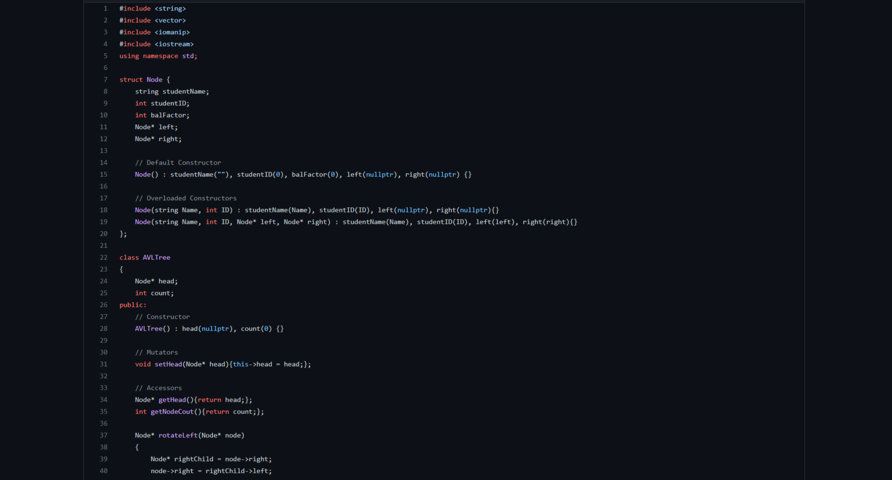Click the 'getHead' function name
Screen dimensions: 892x480
172,400
